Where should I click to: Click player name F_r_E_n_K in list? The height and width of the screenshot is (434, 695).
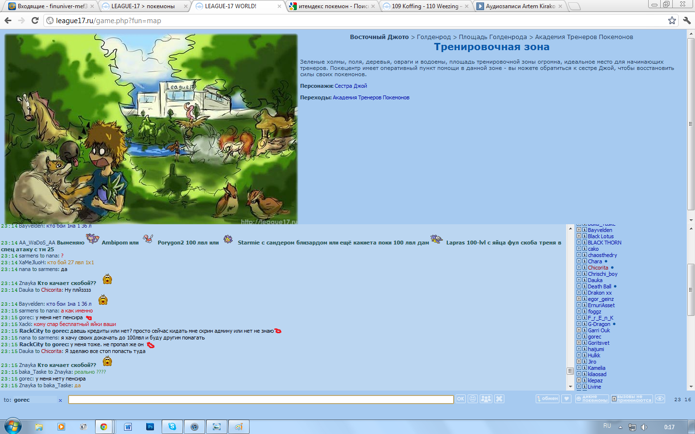click(600, 318)
